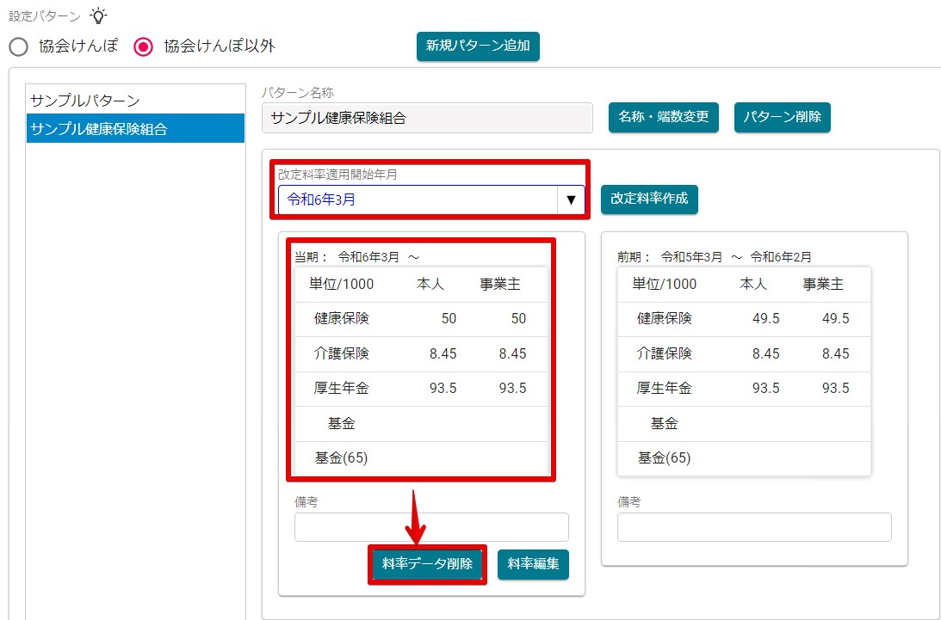This screenshot has width=941, height=620.
Task: Click the 改定料率作成 button
Action: coord(649,200)
